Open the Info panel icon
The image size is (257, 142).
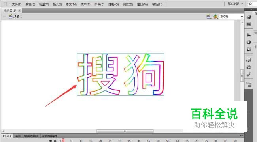pos(249,42)
